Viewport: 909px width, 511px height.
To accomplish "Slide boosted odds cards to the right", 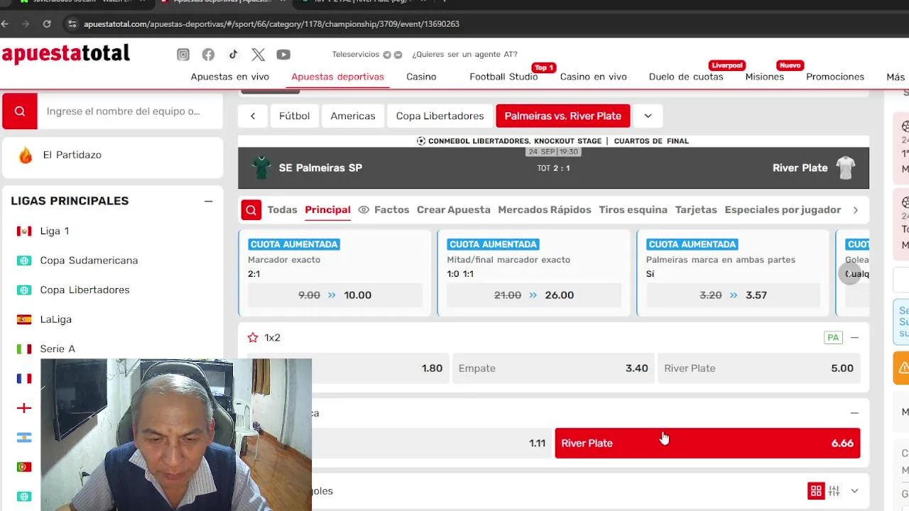I will click(x=849, y=273).
